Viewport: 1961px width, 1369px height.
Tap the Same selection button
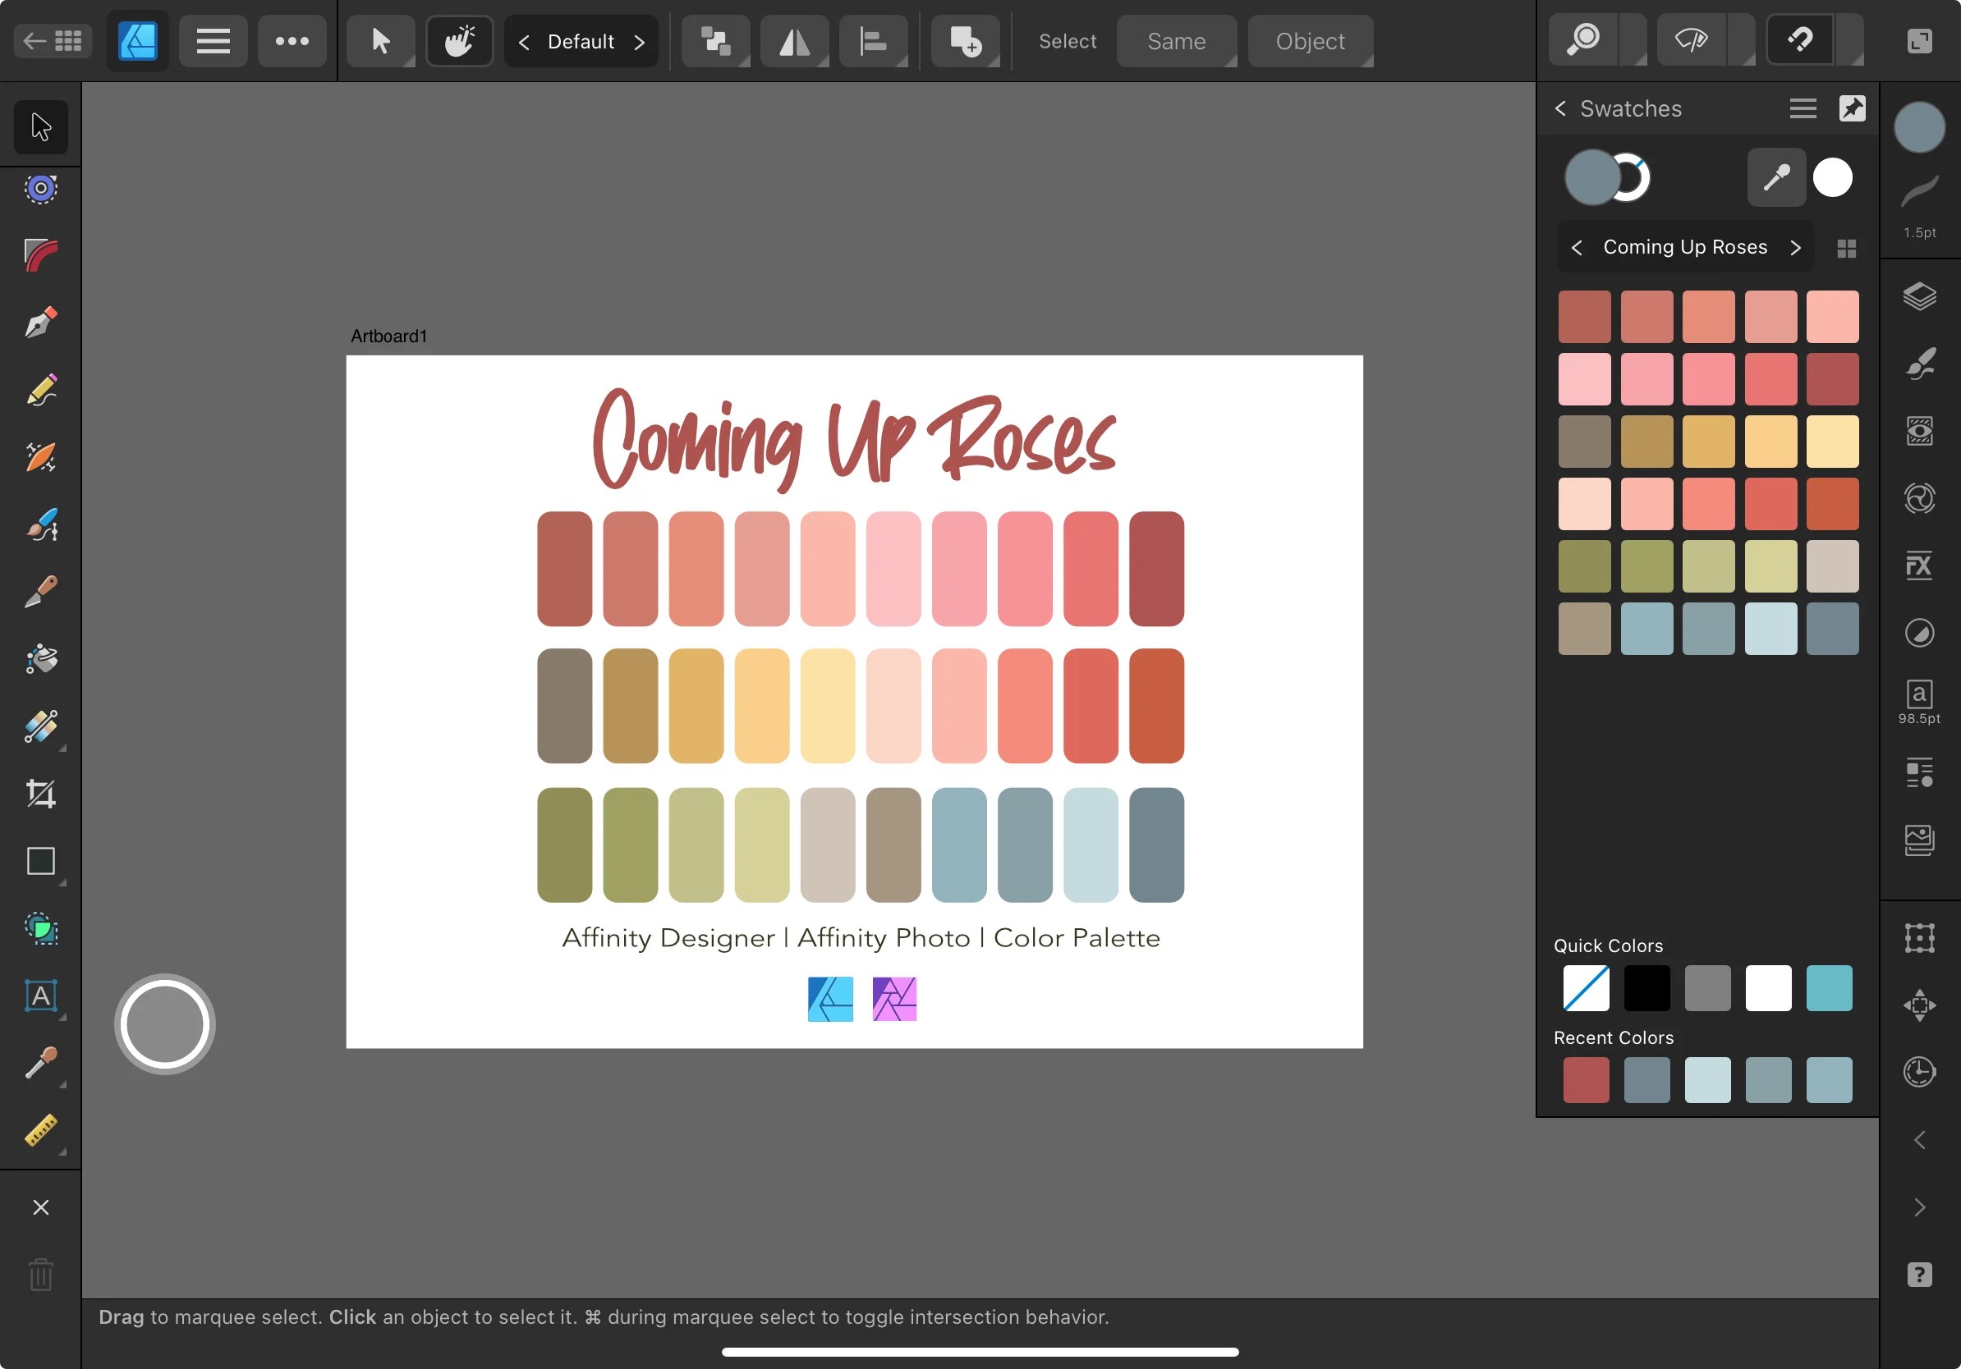(1176, 40)
